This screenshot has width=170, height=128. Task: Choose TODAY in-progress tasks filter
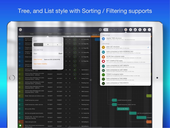(125, 75)
